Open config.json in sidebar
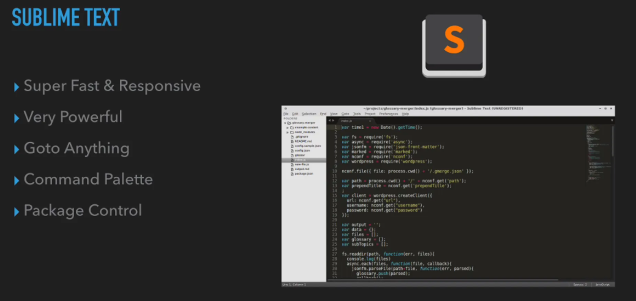The width and height of the screenshot is (636, 301). pos(302,150)
